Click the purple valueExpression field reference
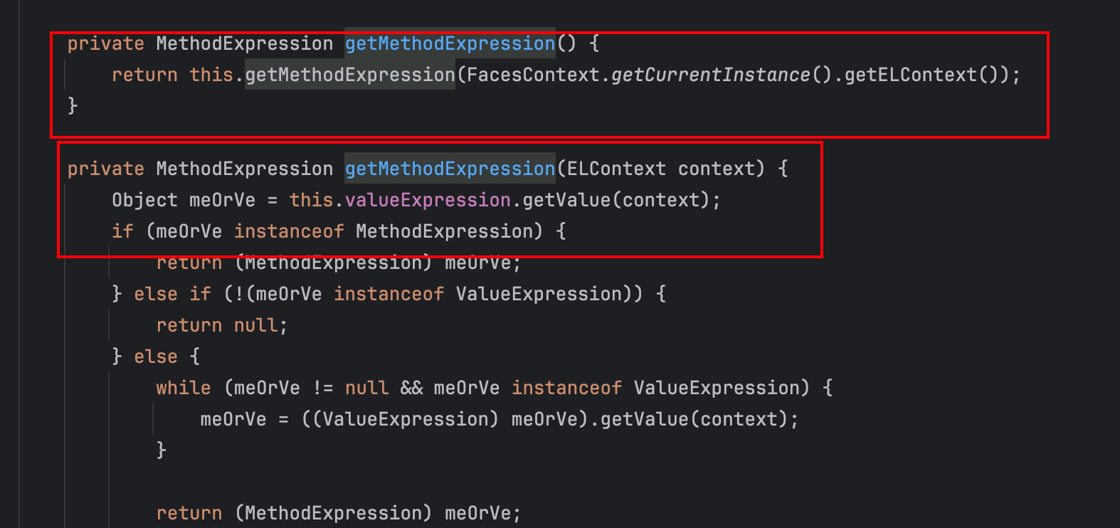 pos(428,200)
